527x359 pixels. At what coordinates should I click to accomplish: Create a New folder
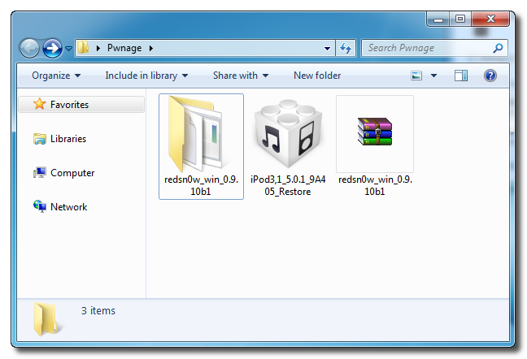[x=317, y=76]
